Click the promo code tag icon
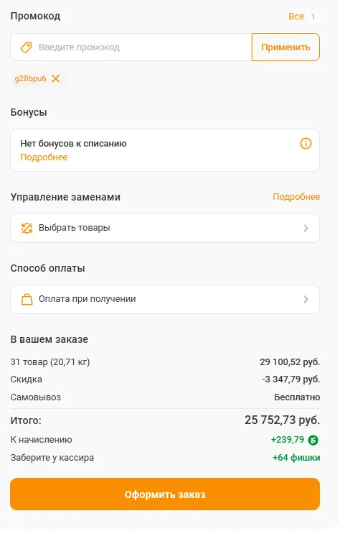 (x=27, y=47)
